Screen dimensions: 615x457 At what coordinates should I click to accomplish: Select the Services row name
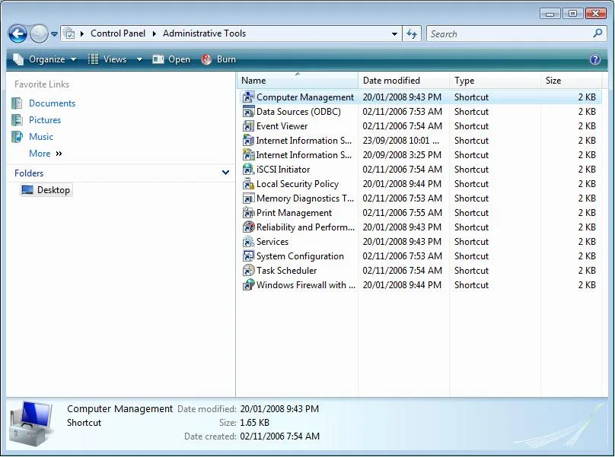coord(272,242)
